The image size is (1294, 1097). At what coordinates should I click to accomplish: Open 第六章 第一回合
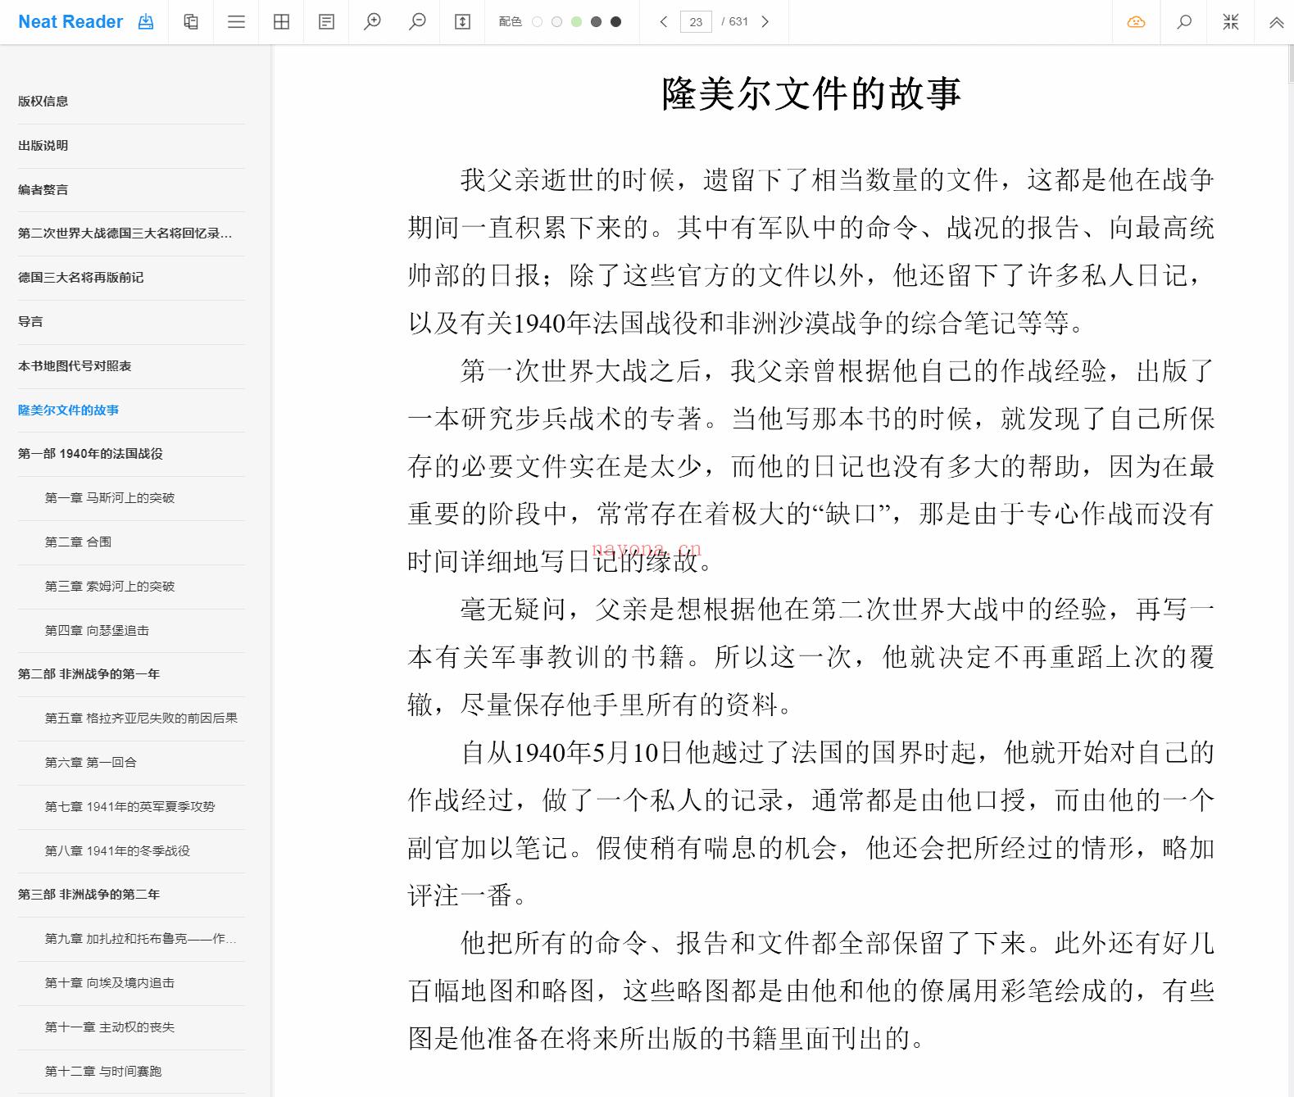[x=91, y=763]
